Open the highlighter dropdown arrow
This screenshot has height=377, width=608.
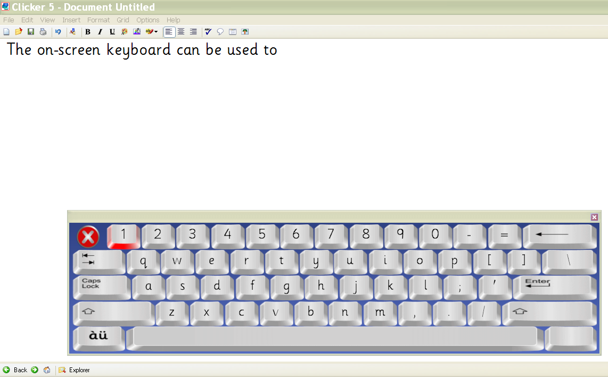tap(157, 32)
